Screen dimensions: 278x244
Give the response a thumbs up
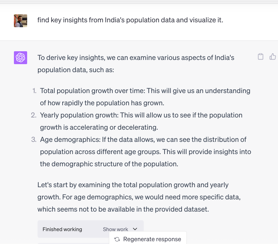pyautogui.click(x=273, y=57)
